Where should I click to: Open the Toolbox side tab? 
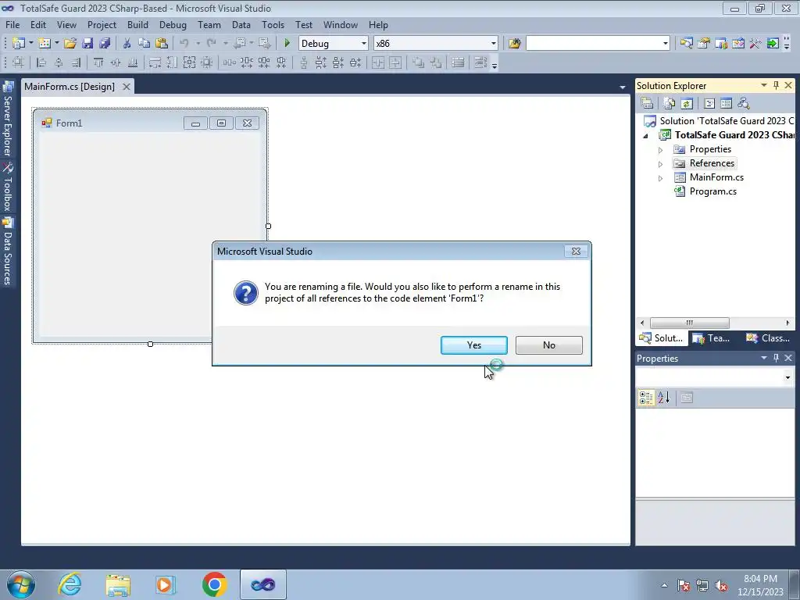coord(8,187)
